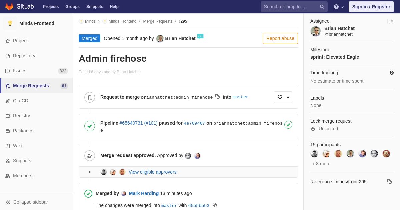Click the Minds Frontend lightbulb project avatar

click(10, 23)
